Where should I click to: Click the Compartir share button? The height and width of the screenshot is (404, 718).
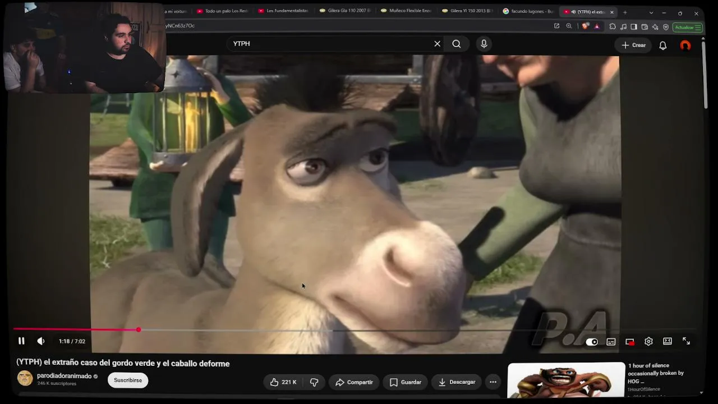tap(354, 382)
